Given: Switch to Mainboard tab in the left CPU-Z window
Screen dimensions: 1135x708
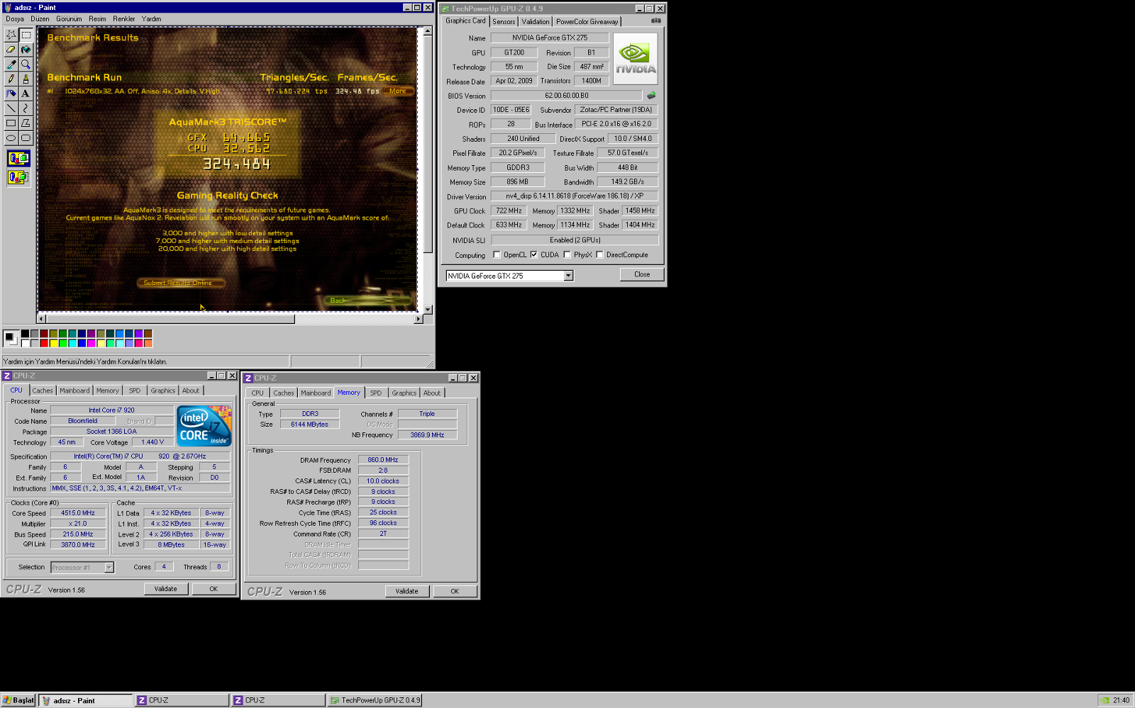Looking at the screenshot, I should click(74, 390).
